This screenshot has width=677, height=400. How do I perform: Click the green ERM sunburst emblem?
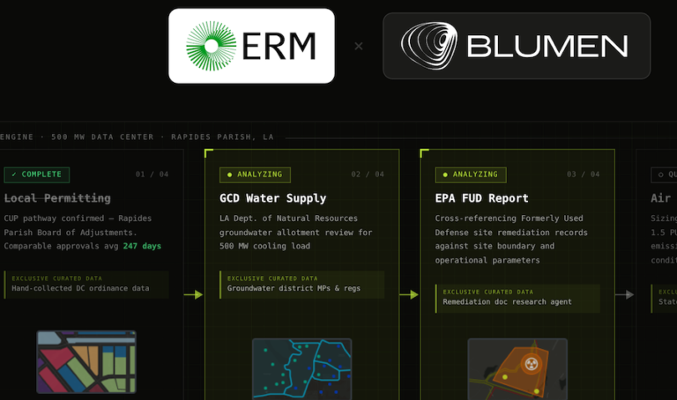coord(212,46)
